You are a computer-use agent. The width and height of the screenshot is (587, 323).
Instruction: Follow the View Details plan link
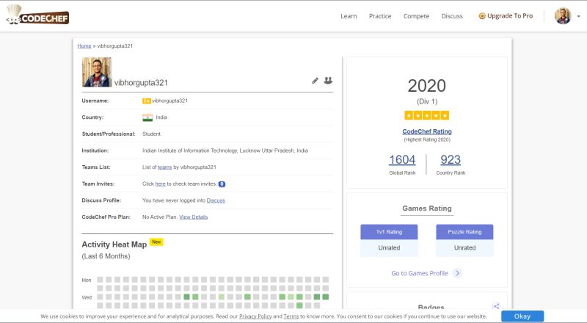[x=194, y=217]
